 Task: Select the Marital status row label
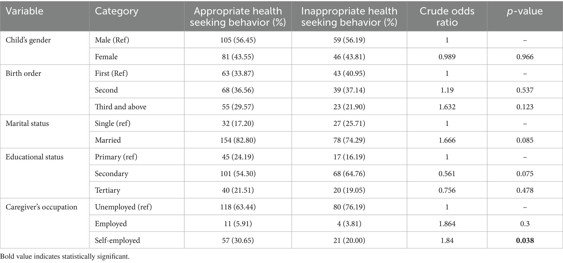pos(27,123)
